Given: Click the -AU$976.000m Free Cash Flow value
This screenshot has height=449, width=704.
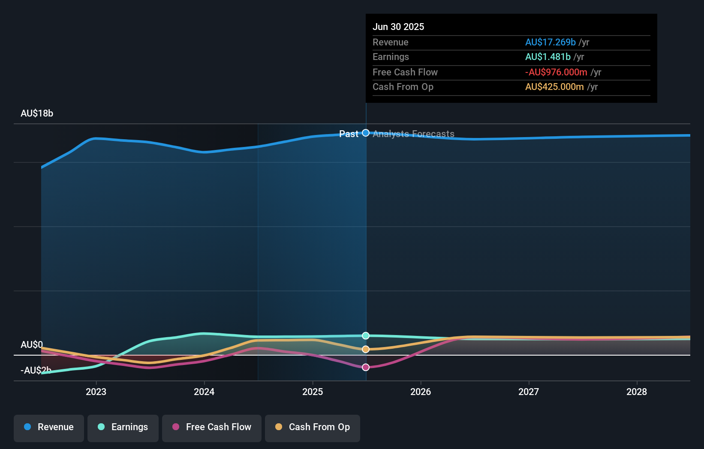Looking at the screenshot, I should coord(556,72).
